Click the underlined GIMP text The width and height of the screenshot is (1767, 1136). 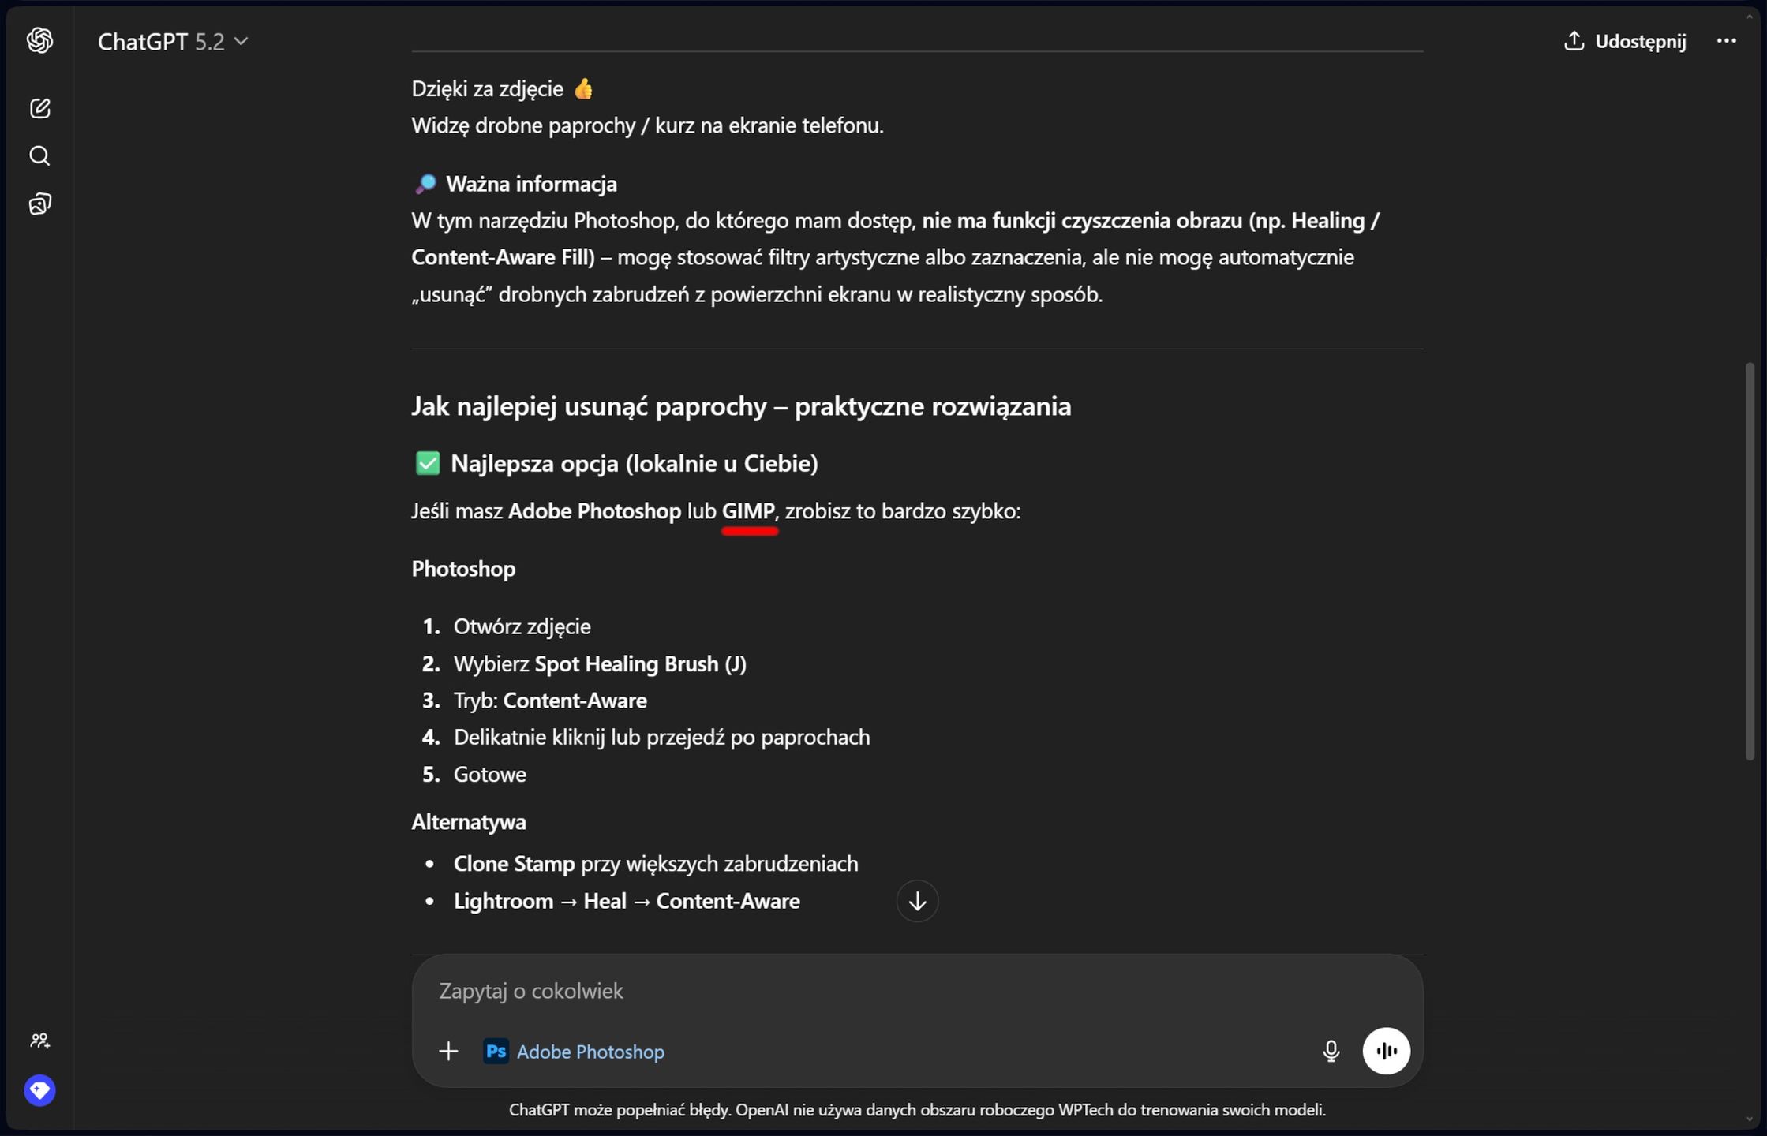click(x=748, y=511)
